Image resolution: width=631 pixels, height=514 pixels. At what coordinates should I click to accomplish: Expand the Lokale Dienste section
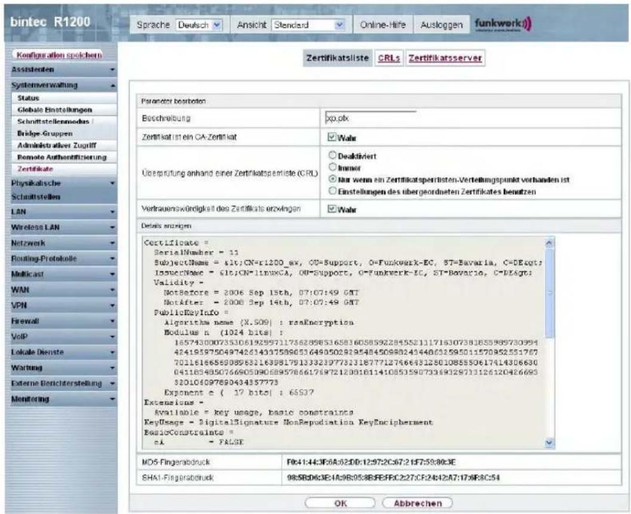(62, 352)
